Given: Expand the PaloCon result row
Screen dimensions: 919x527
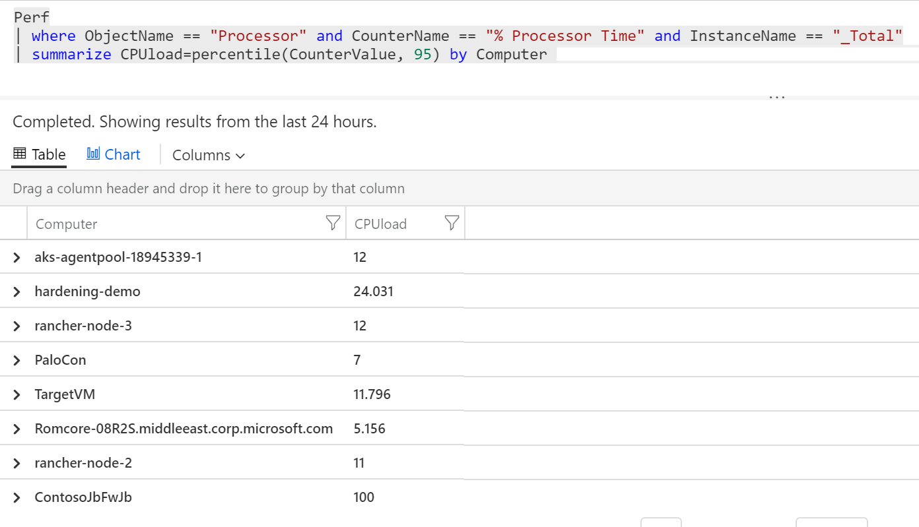Looking at the screenshot, I should [x=17, y=360].
